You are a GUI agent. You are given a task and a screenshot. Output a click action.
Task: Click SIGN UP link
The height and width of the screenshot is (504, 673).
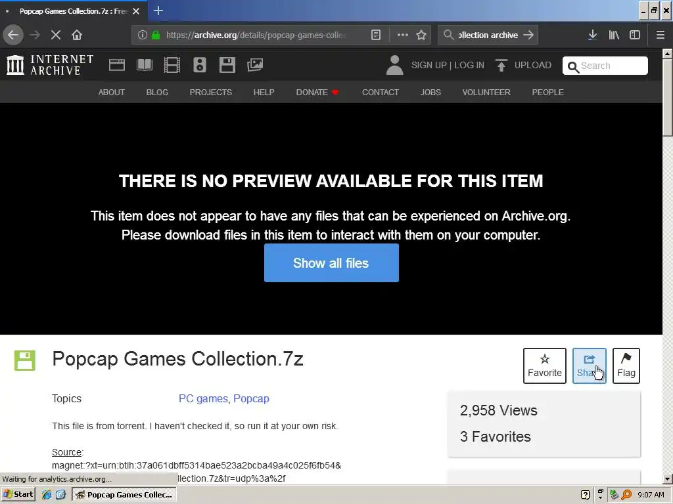coord(429,65)
